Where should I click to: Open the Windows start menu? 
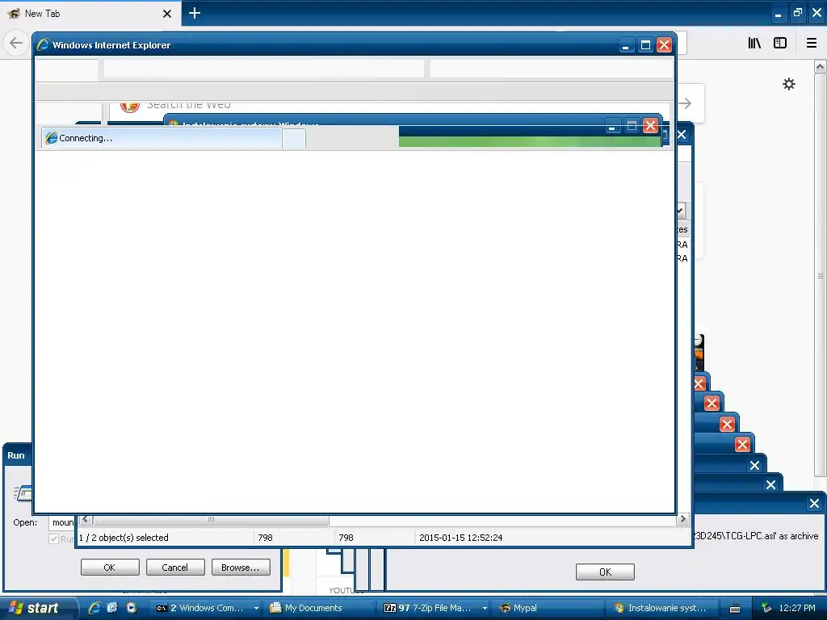click(37, 608)
